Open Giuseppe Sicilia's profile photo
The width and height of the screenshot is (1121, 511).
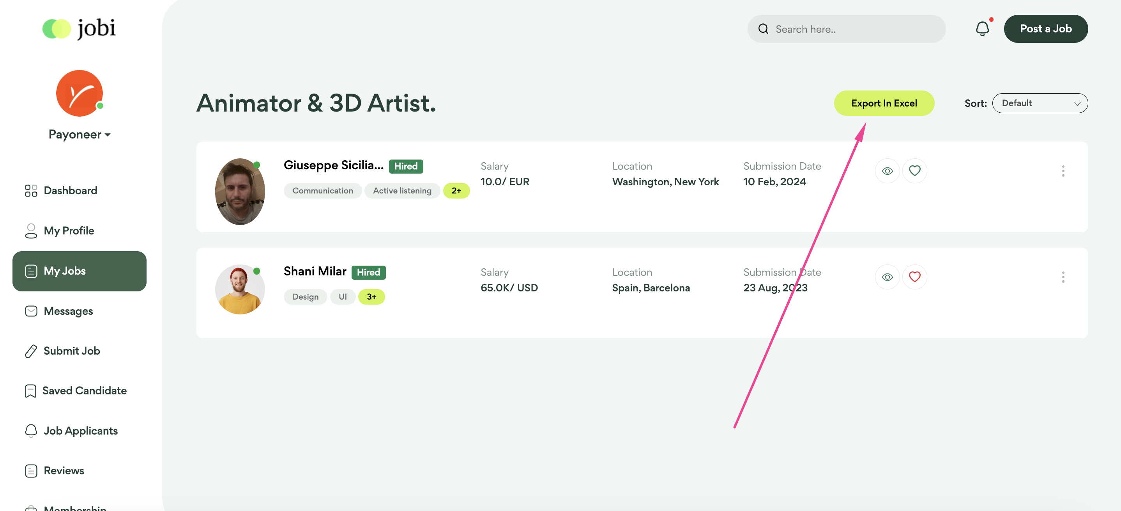(x=240, y=192)
